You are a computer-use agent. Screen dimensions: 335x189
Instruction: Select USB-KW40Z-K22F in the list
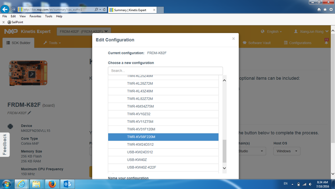[x=163, y=167]
